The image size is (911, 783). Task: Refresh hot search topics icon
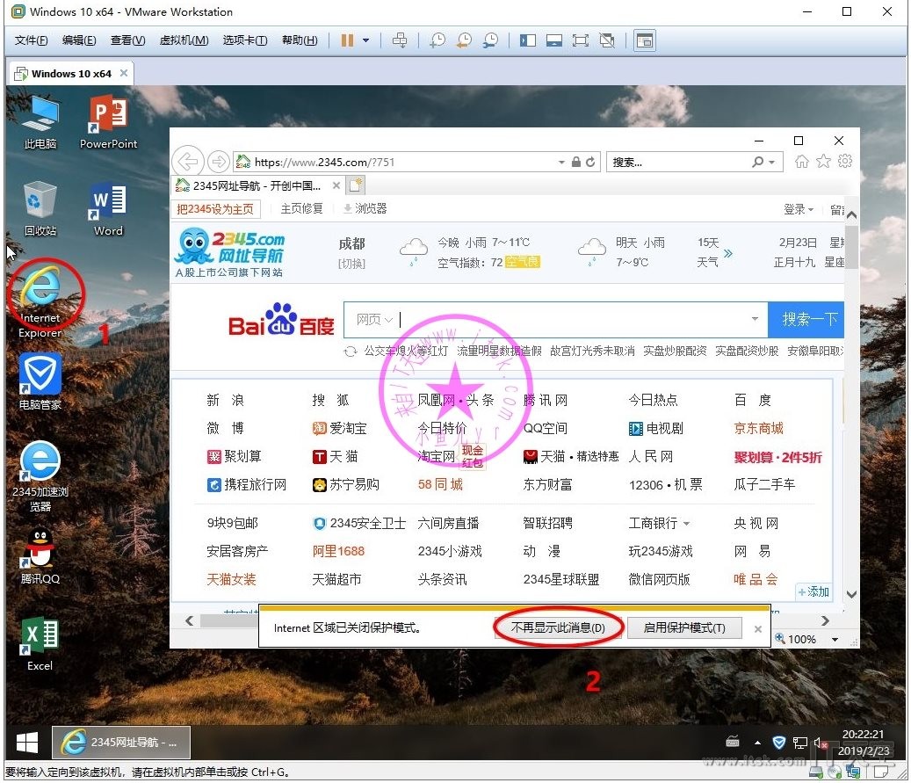click(351, 352)
